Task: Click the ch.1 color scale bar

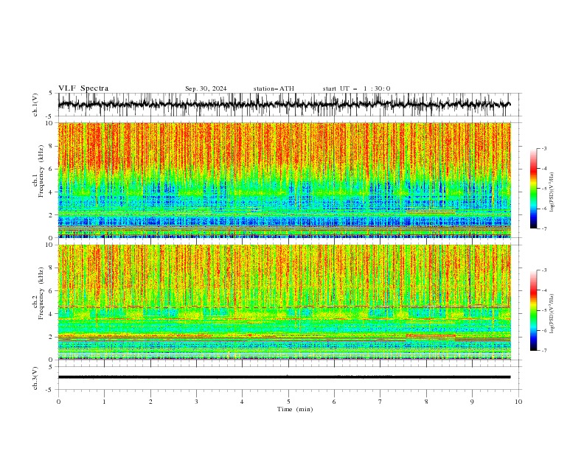Action: pos(534,189)
